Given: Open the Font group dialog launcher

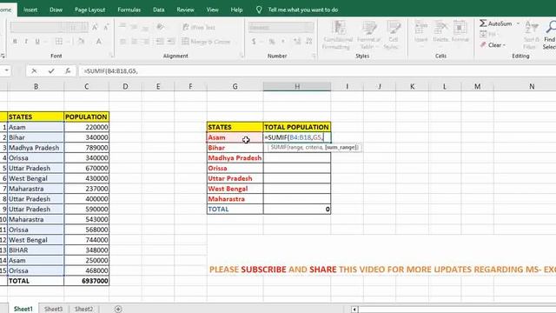Looking at the screenshot, I should click(x=111, y=56).
